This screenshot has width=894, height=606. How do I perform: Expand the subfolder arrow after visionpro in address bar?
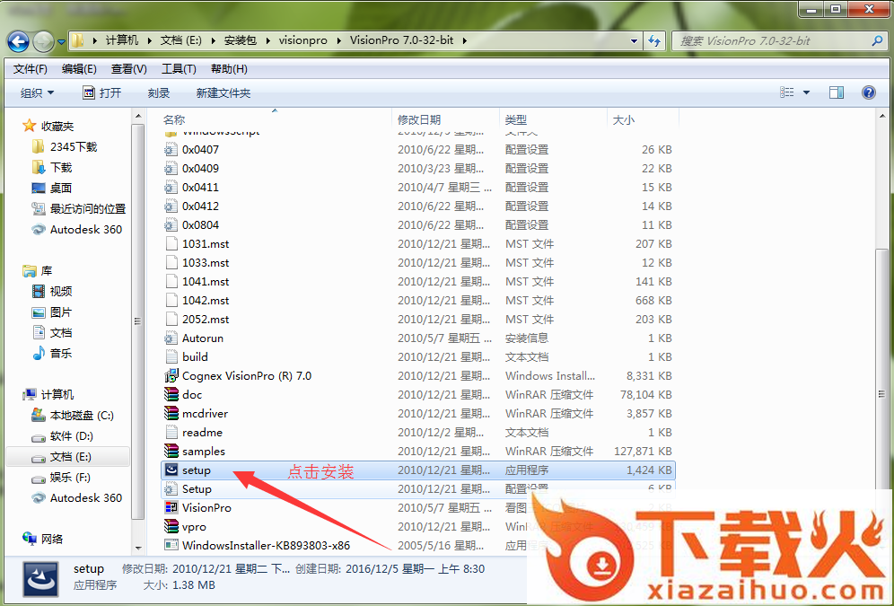(338, 40)
